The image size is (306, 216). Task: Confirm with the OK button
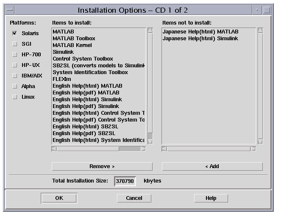tap(59, 198)
